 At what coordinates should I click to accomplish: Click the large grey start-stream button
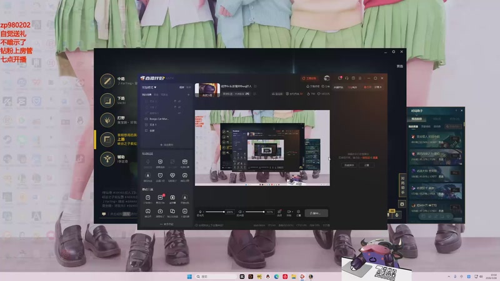316,213
